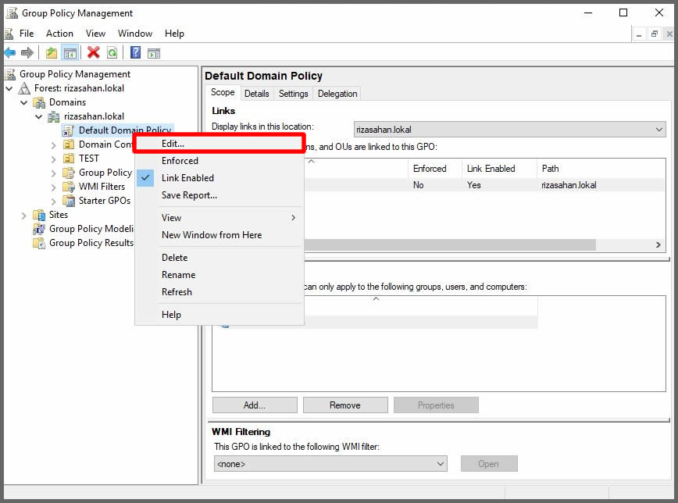Click the Enforced column header in the links table
678x503 pixels.
pyautogui.click(x=434, y=168)
